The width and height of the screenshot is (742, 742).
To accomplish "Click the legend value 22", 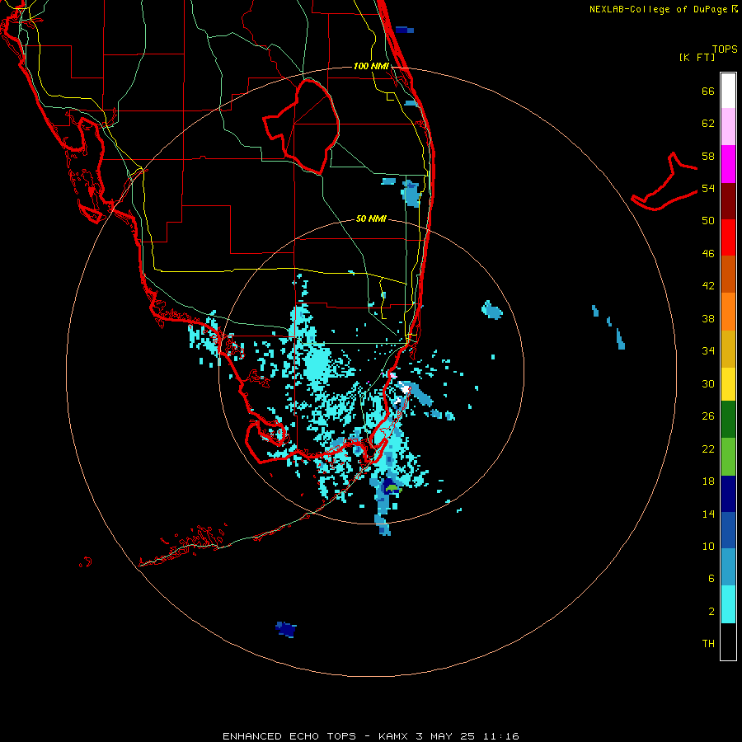I will tap(708, 448).
